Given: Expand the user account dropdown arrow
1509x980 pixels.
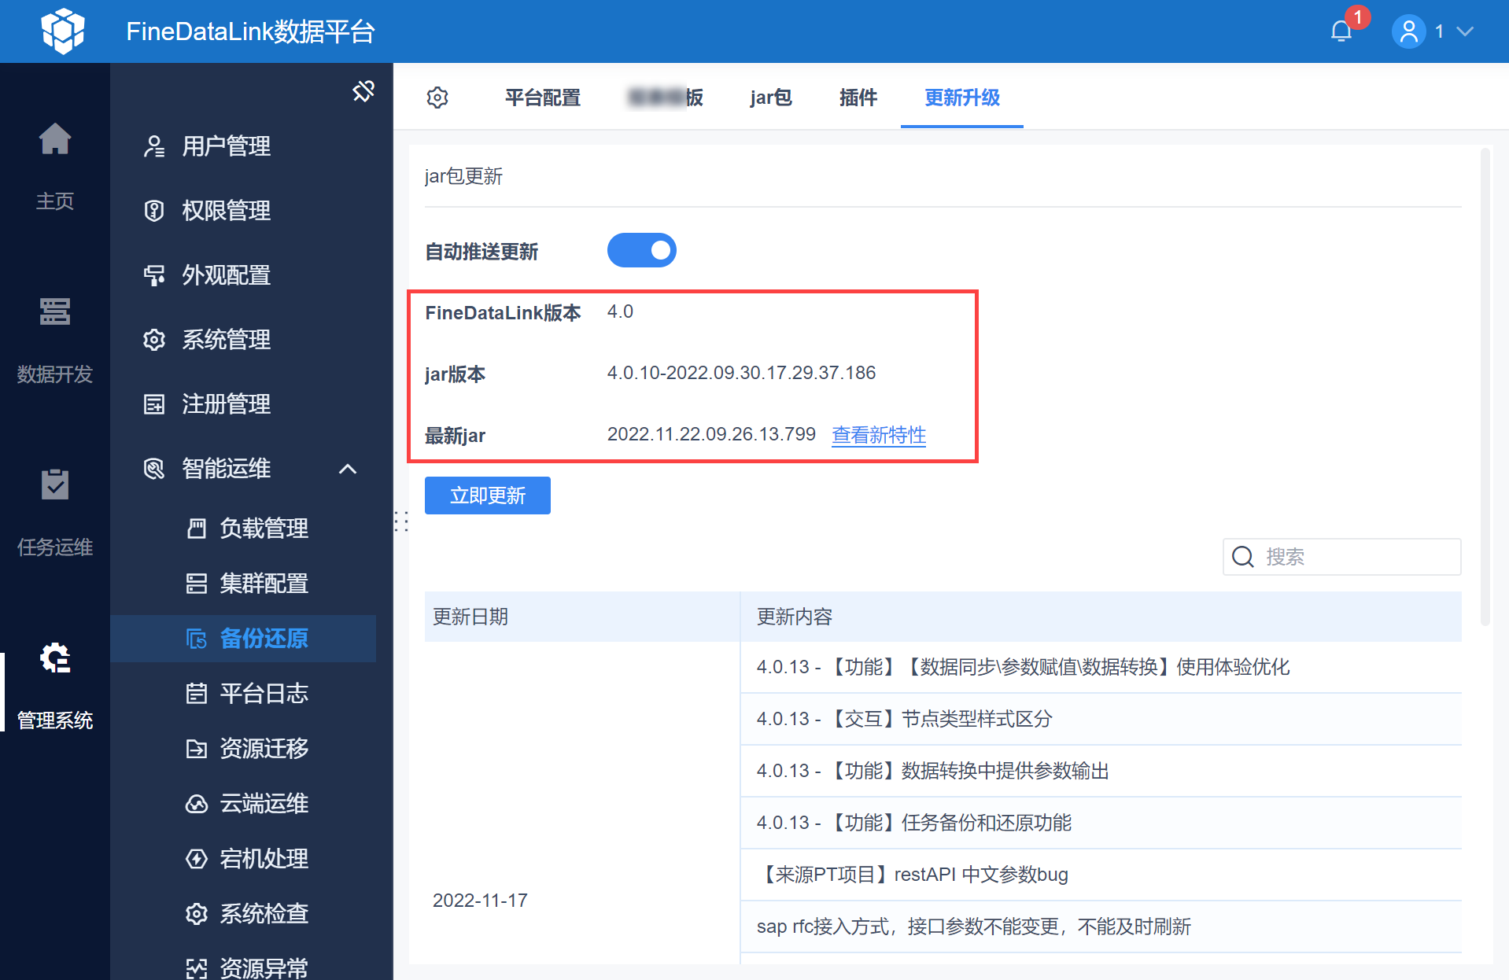Looking at the screenshot, I should (1465, 31).
